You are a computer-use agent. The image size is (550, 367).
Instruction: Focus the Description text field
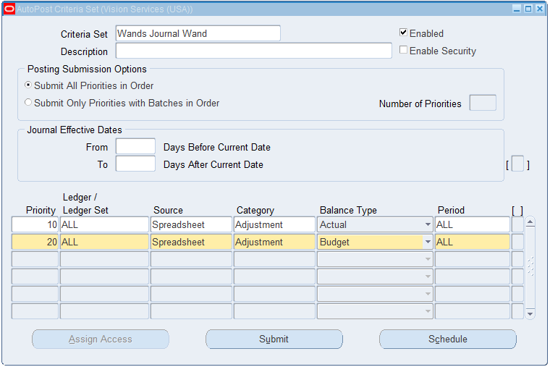click(253, 51)
